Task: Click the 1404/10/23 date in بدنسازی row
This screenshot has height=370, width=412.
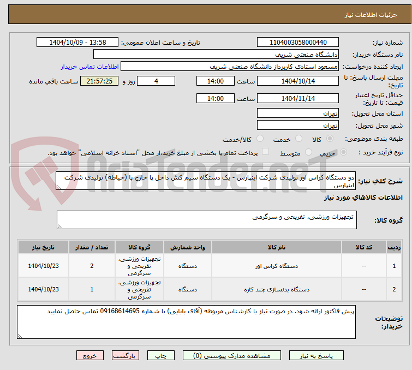Action: pos(43,289)
